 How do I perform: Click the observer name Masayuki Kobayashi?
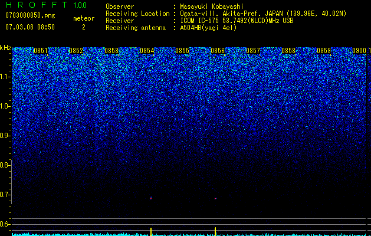(x=212, y=6)
